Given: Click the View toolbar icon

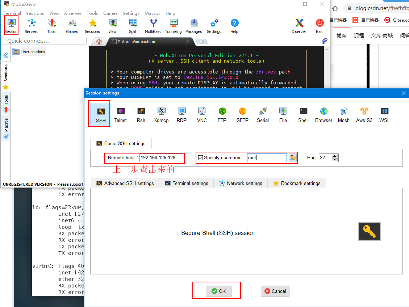Looking at the screenshot, I should 113,26.
